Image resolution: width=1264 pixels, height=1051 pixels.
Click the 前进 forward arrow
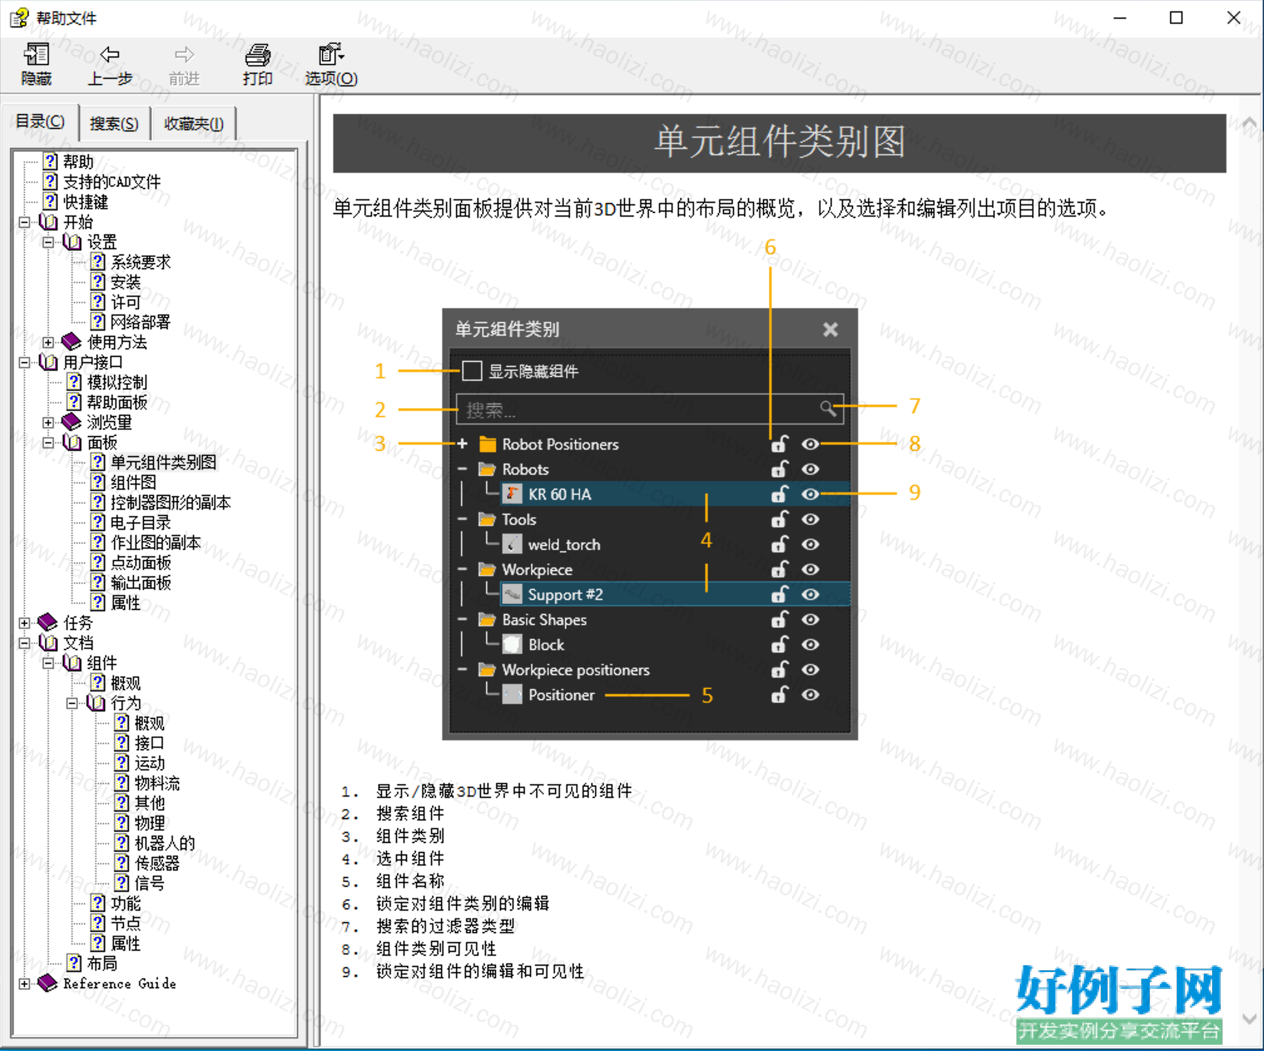click(184, 55)
